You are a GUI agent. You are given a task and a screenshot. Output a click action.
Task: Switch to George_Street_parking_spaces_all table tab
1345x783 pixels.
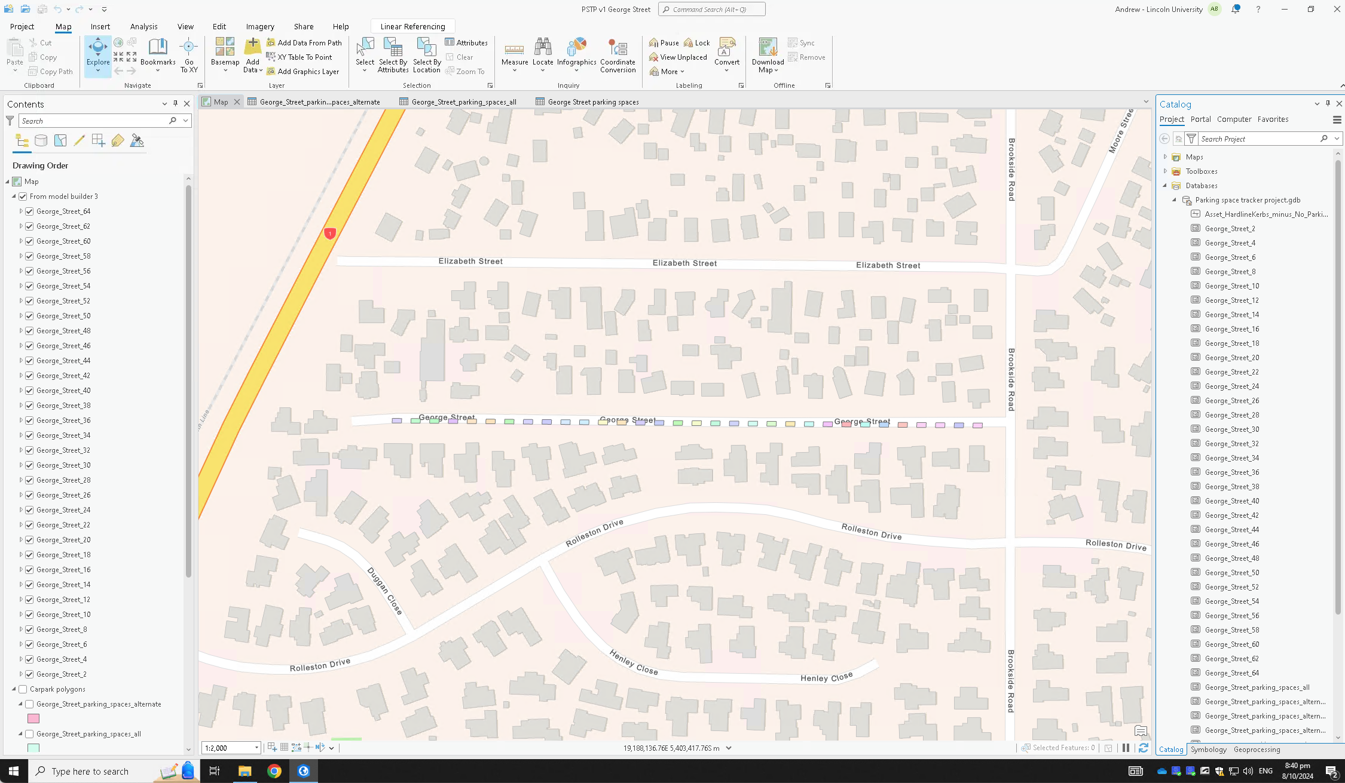(463, 102)
